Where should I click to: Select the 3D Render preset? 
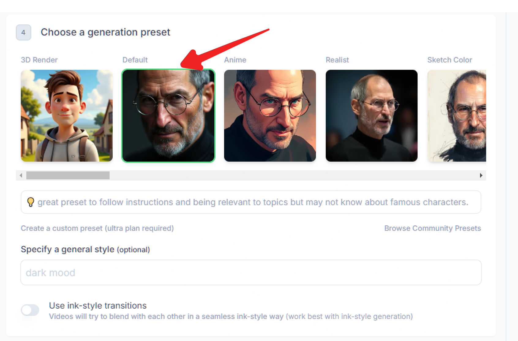tap(66, 115)
